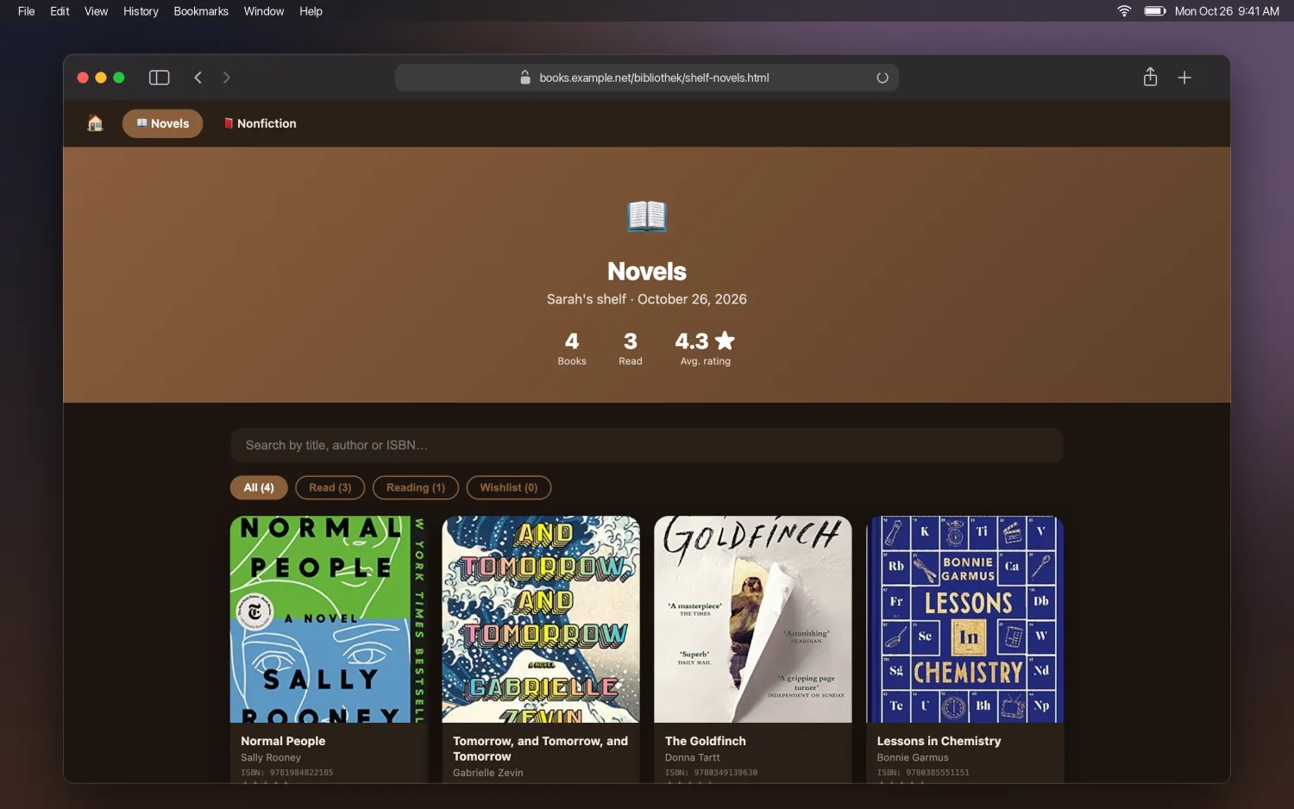
Task: Click the home icon in the shelf navigation
Action: tap(95, 123)
